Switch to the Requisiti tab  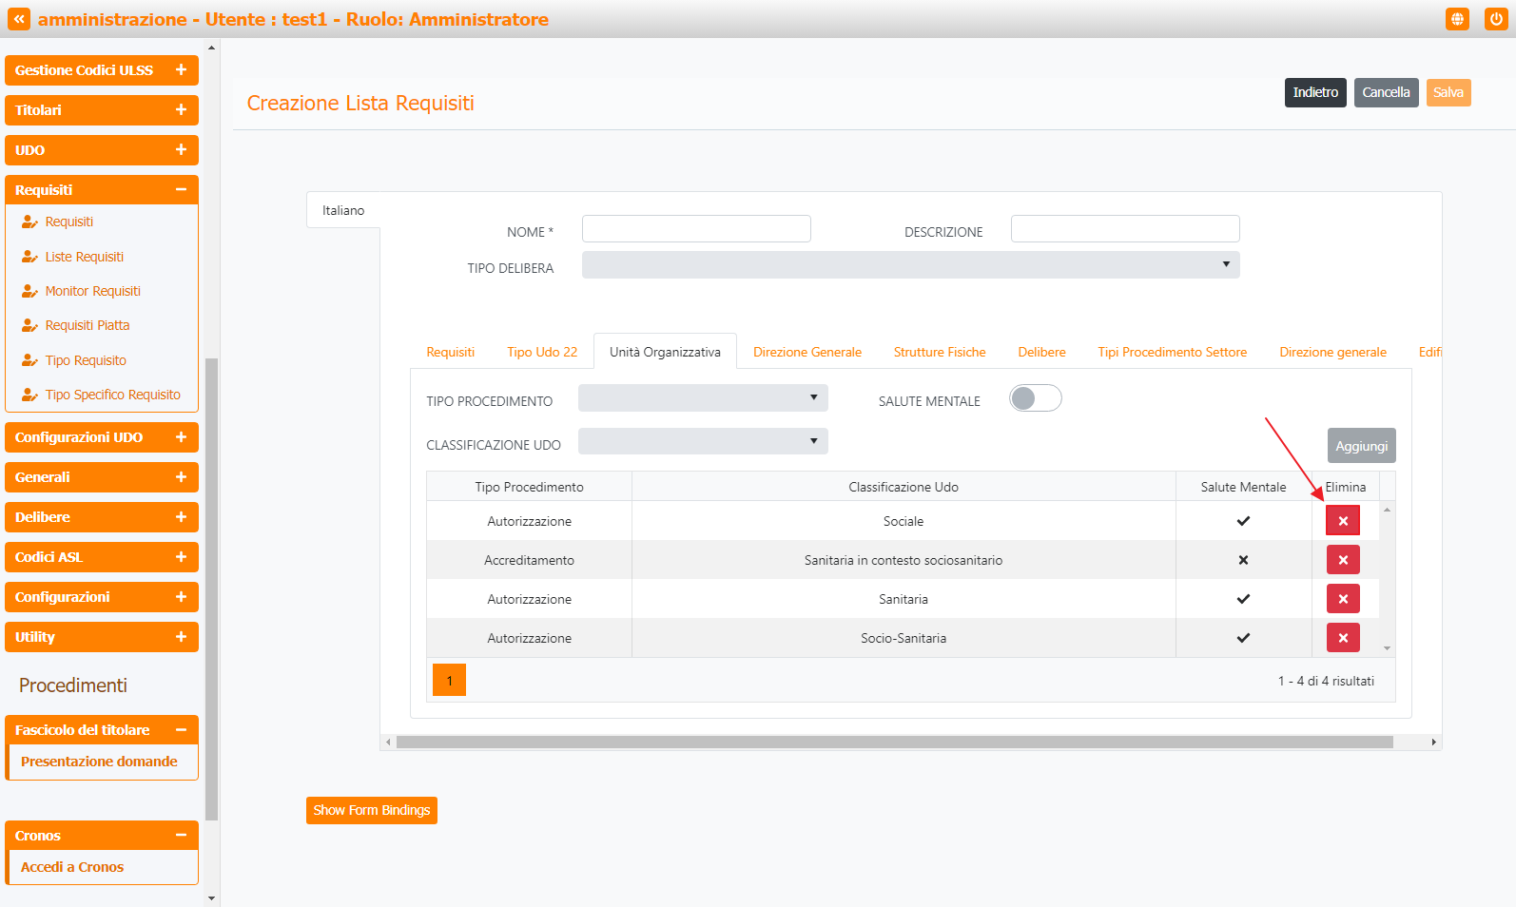coord(450,352)
